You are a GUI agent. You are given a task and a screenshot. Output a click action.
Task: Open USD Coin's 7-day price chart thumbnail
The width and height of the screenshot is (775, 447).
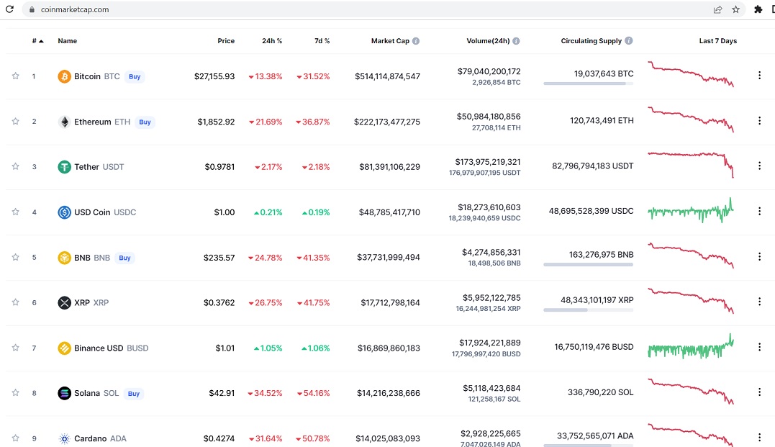(691, 211)
